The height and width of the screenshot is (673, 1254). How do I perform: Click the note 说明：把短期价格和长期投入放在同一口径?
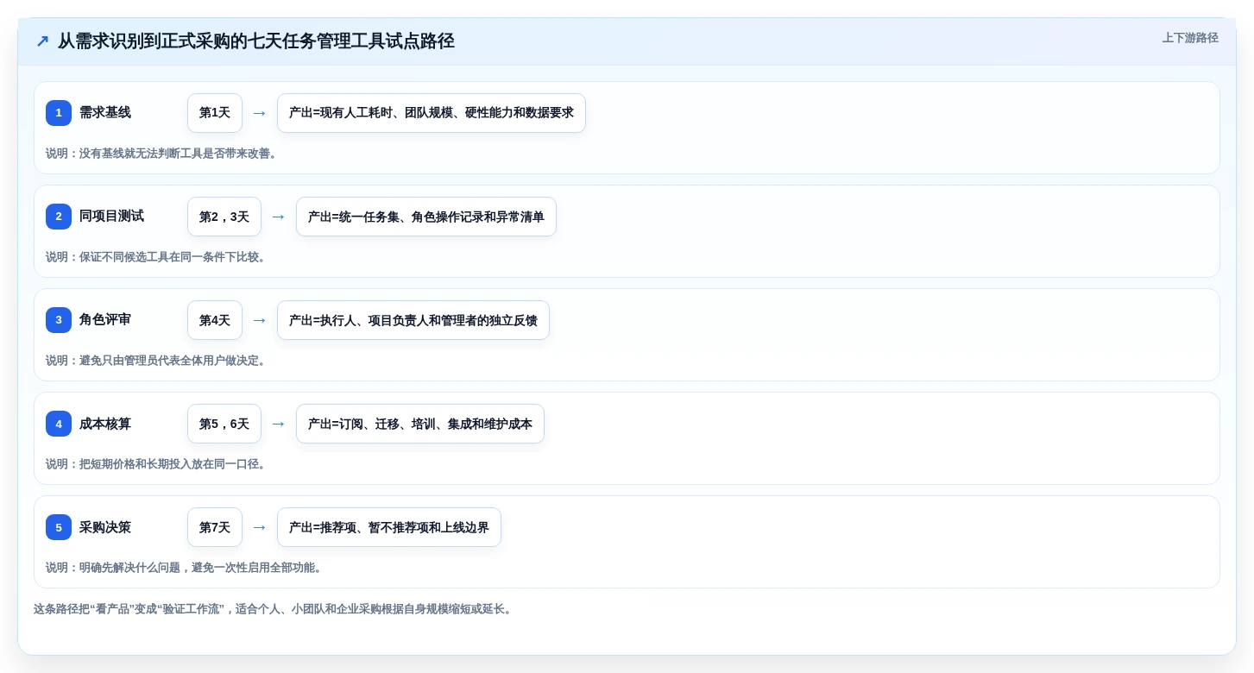coord(158,464)
